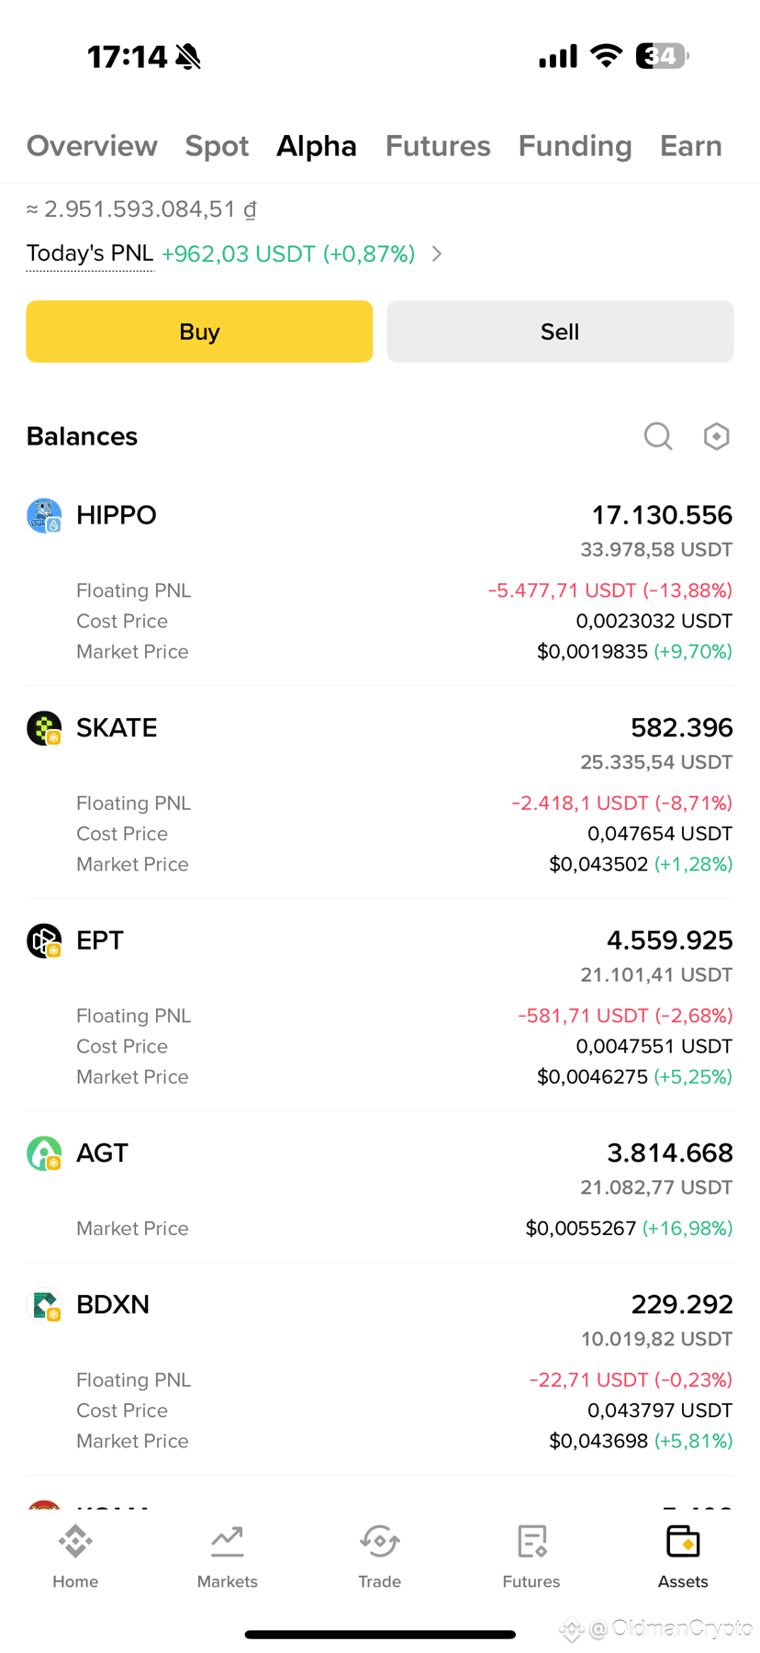
Task: Open the hexagon settings icon beside search
Action: (716, 436)
